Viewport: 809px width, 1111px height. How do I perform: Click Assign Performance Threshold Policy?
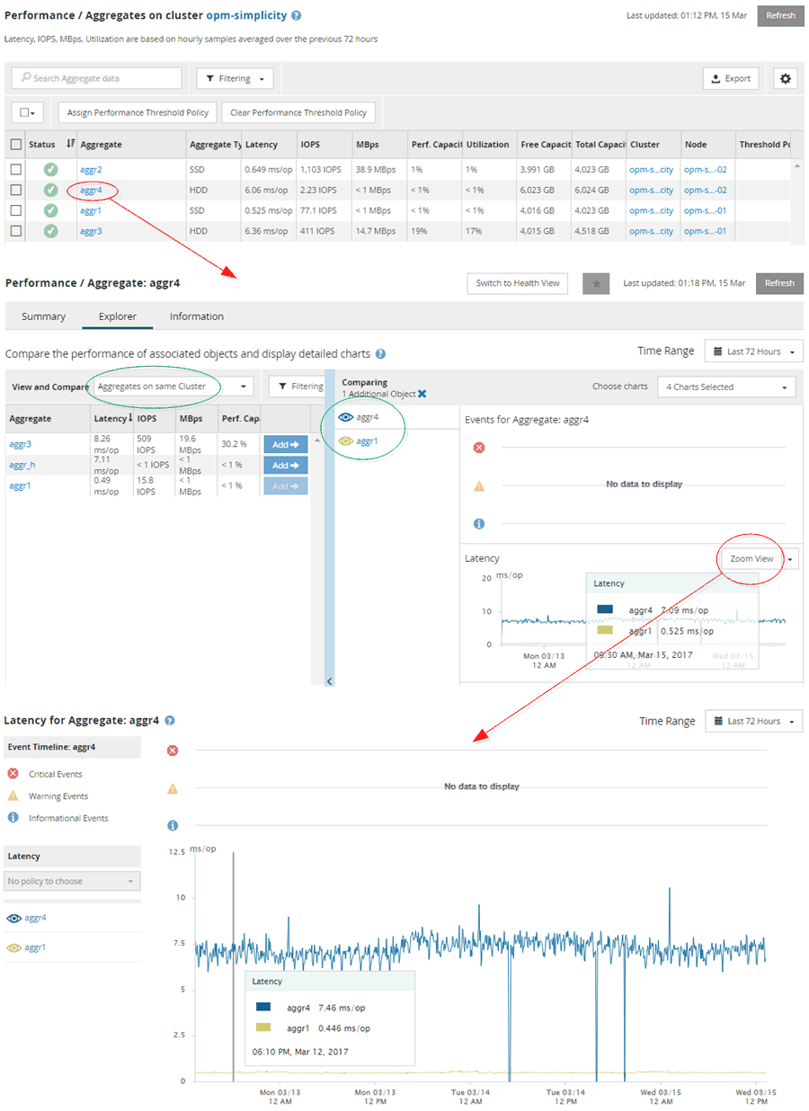(x=138, y=112)
